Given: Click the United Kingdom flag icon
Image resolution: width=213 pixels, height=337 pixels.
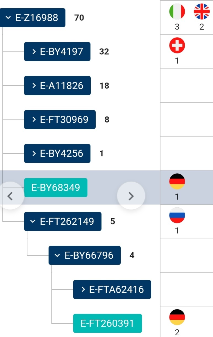Looking at the screenshot, I should [202, 12].
